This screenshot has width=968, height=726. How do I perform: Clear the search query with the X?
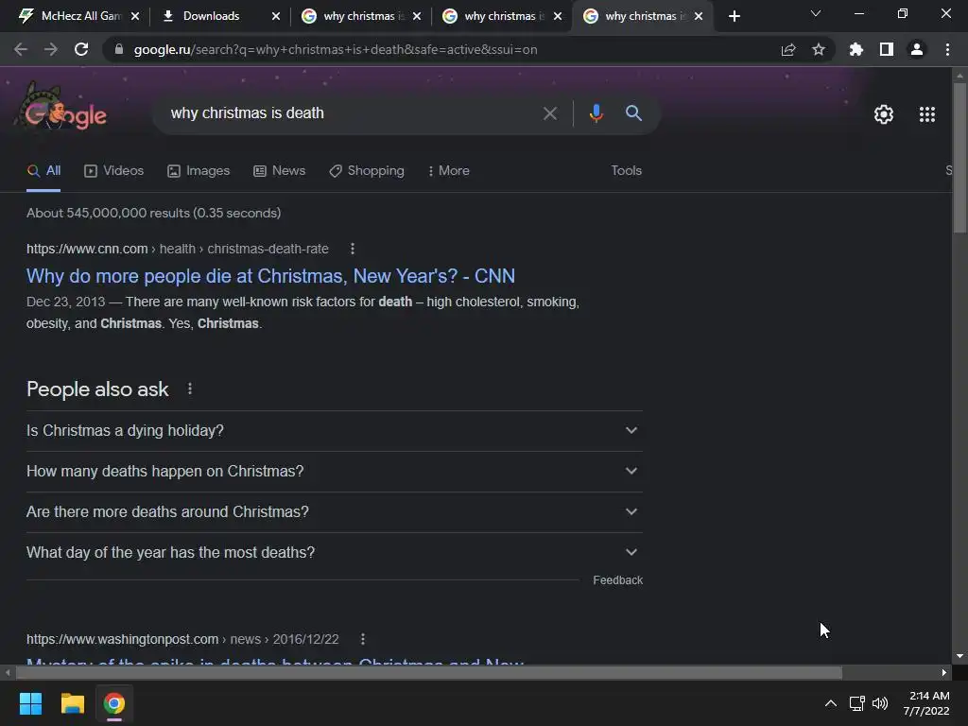point(549,113)
